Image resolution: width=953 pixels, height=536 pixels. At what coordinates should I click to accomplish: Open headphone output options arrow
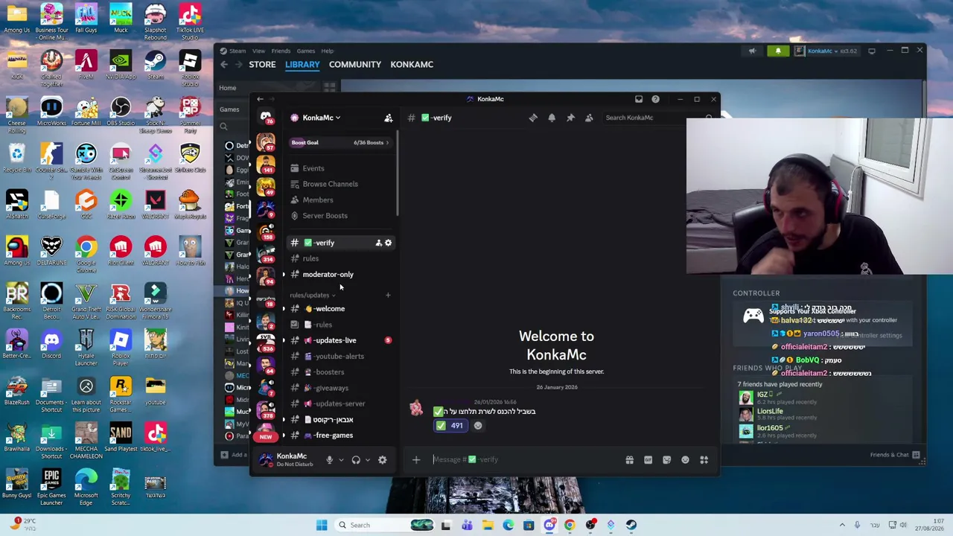[x=367, y=460]
